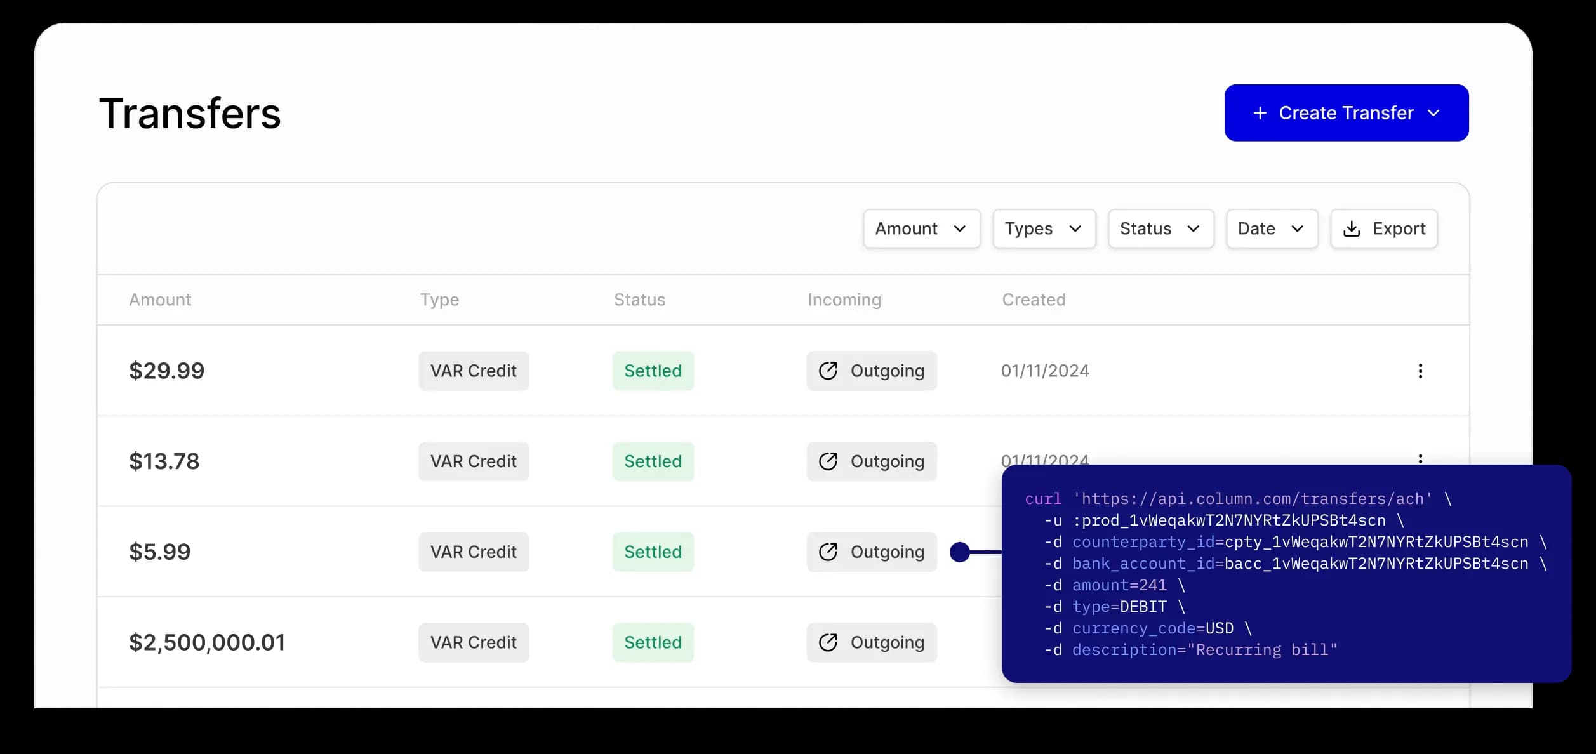Viewport: 1596px width, 754px height.
Task: Click the Amount column header to sort
Action: pyautogui.click(x=159, y=299)
